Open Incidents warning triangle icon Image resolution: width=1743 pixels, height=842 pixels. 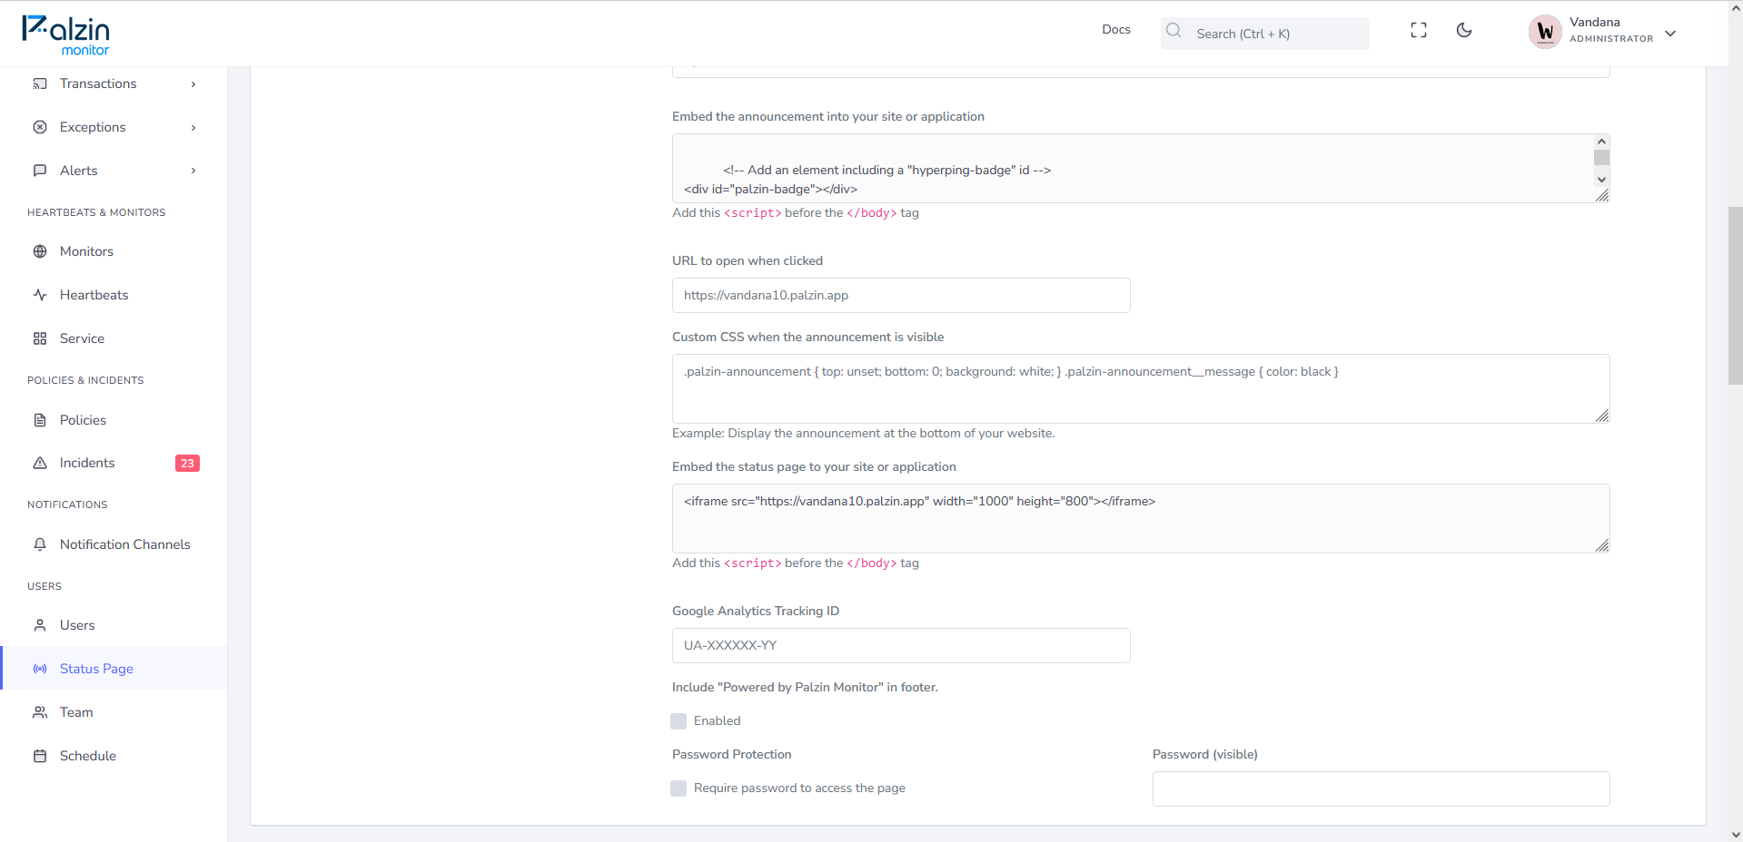40,463
